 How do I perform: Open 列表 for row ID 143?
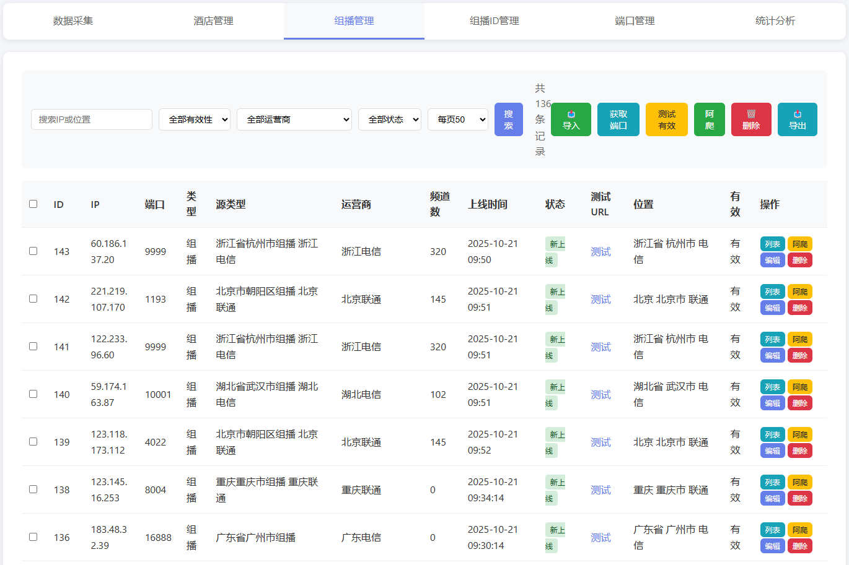pyautogui.click(x=772, y=244)
